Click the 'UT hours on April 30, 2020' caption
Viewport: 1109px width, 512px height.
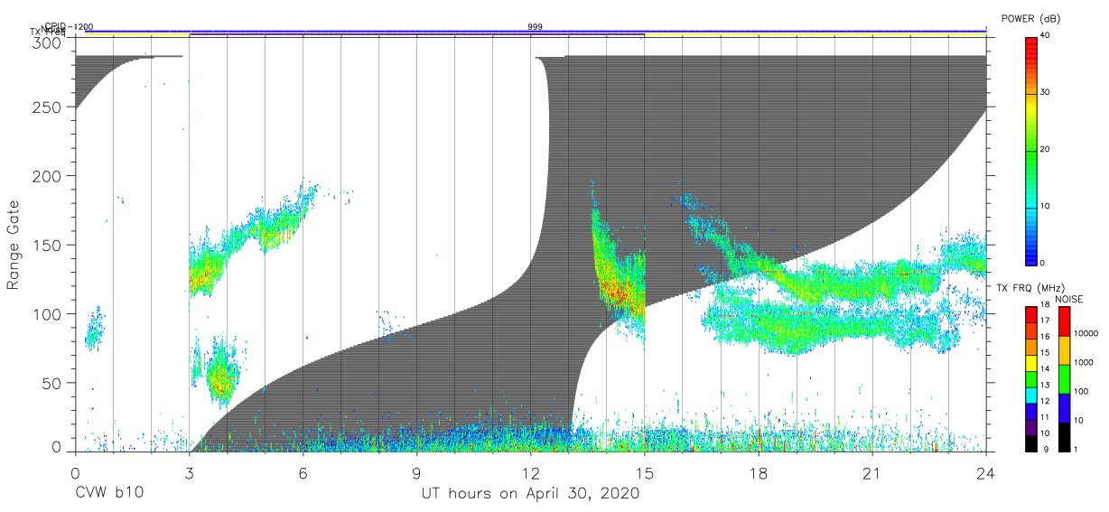pos(530,494)
